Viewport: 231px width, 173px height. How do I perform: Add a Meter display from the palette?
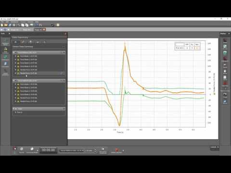point(225,71)
